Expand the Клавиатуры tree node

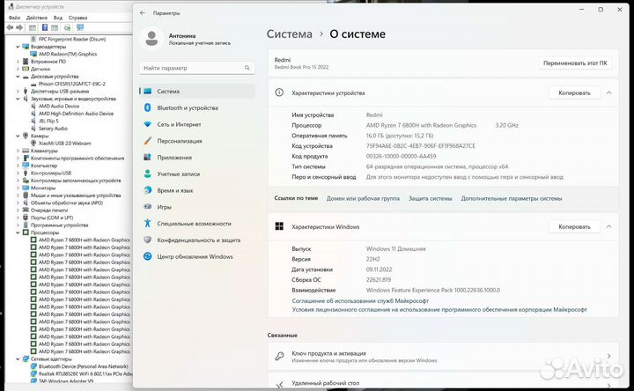pyautogui.click(x=18, y=151)
